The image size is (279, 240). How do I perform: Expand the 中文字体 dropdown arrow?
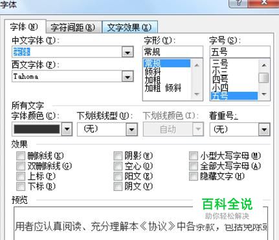[x=128, y=52]
